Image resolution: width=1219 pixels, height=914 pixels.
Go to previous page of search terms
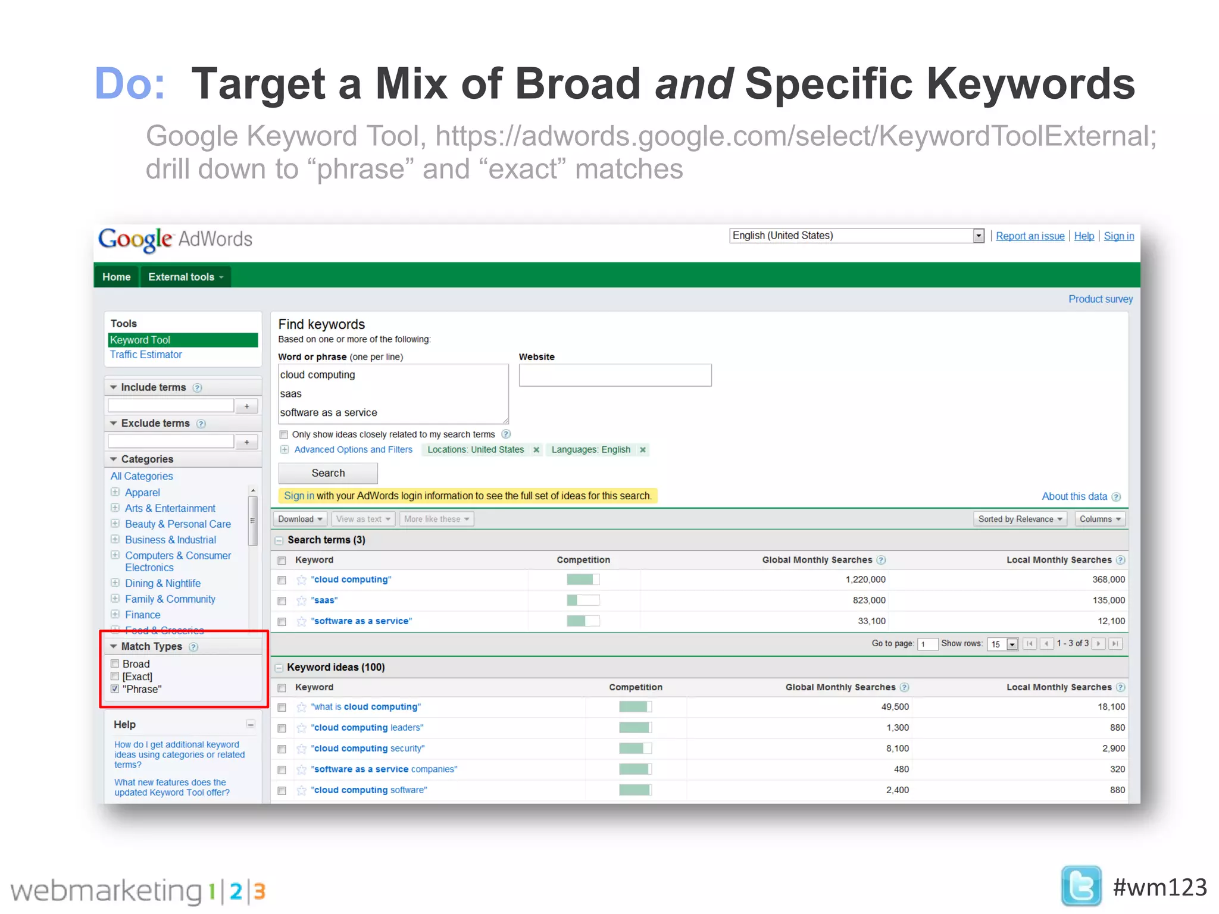point(1046,644)
